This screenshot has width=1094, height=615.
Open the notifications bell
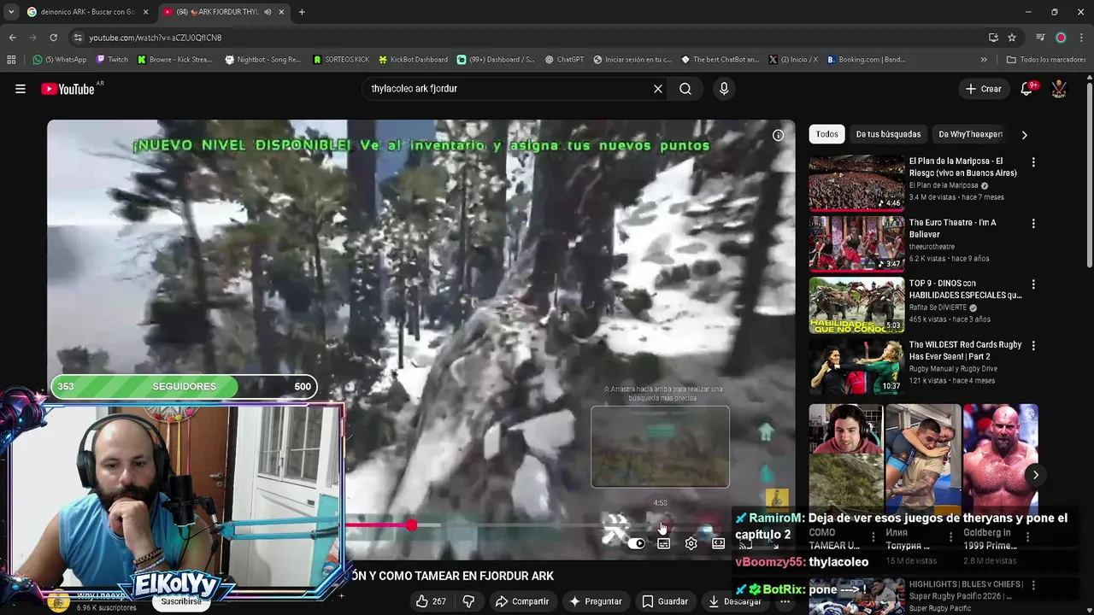pyautogui.click(x=1027, y=89)
